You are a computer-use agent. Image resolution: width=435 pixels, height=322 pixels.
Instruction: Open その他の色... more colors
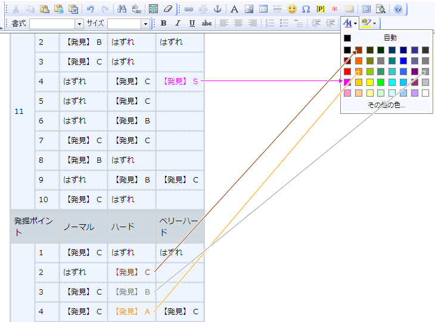pos(387,105)
